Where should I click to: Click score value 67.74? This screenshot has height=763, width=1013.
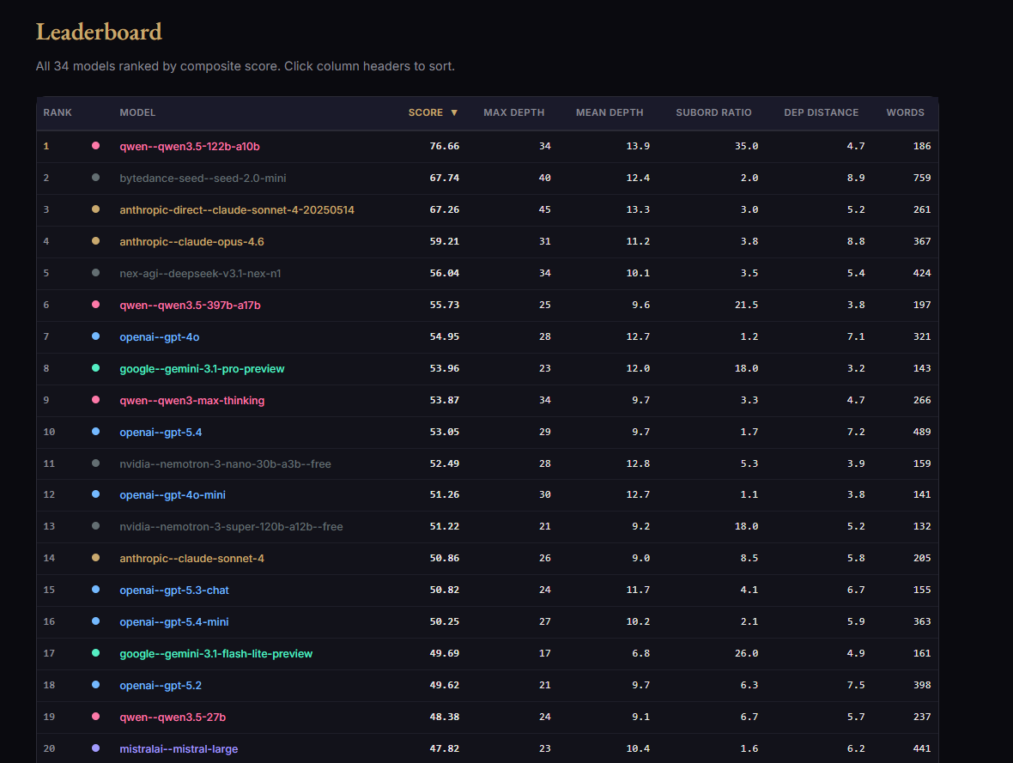[445, 178]
